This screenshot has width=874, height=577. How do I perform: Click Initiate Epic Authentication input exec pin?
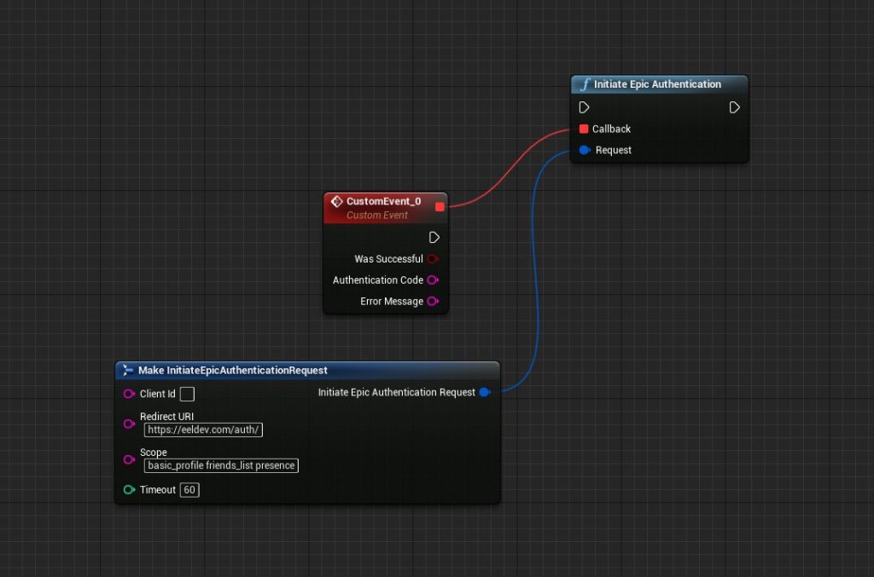coord(584,107)
